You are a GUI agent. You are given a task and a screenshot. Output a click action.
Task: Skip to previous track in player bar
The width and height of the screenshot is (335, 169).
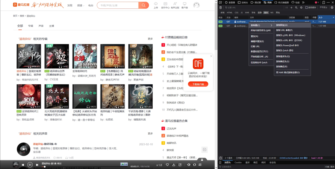(x=23, y=165)
